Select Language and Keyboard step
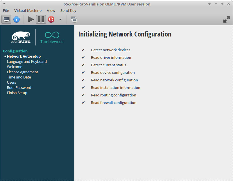 (27, 61)
